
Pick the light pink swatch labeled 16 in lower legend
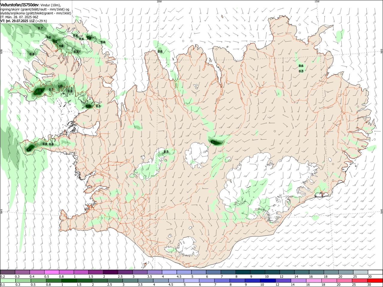pyautogui.click(x=314, y=280)
